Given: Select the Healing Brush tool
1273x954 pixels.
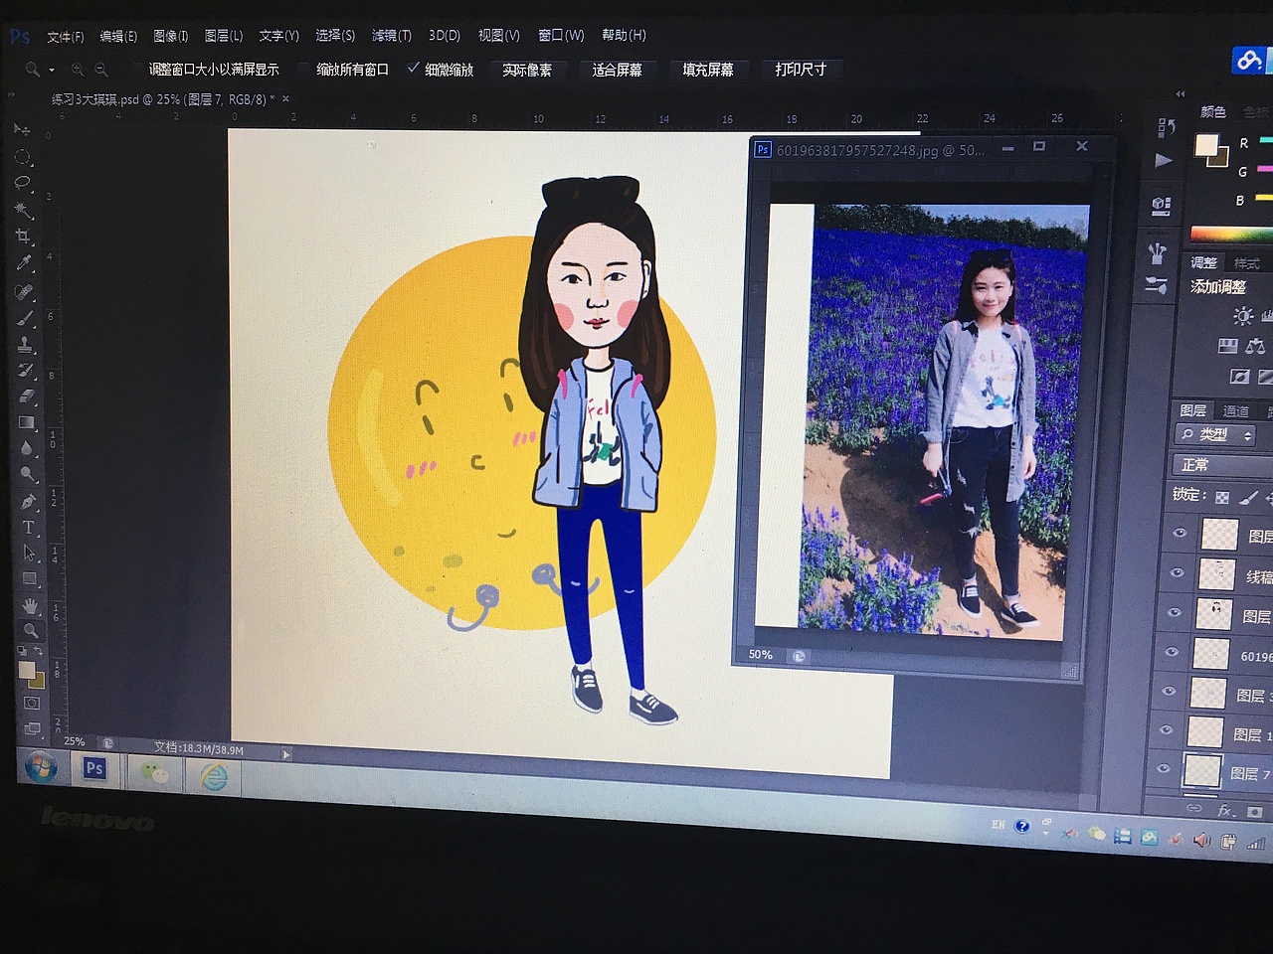Looking at the screenshot, I should (x=24, y=292).
